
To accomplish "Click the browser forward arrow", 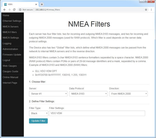I will [9, 10].
